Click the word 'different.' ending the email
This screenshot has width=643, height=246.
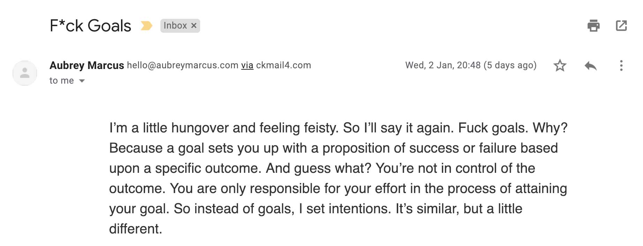(136, 229)
